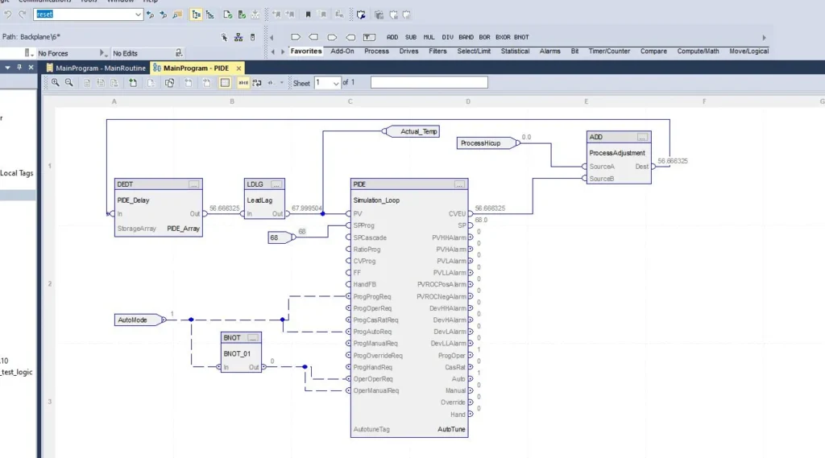The image size is (825, 458).
Task: Click the find-in-routine search icon
Action: point(178,14)
